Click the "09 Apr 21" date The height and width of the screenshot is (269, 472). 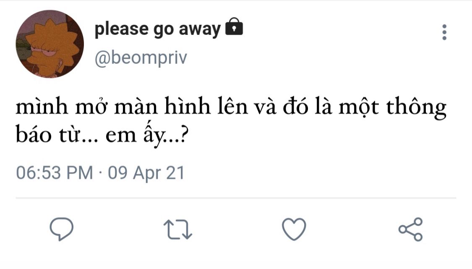[x=146, y=173]
